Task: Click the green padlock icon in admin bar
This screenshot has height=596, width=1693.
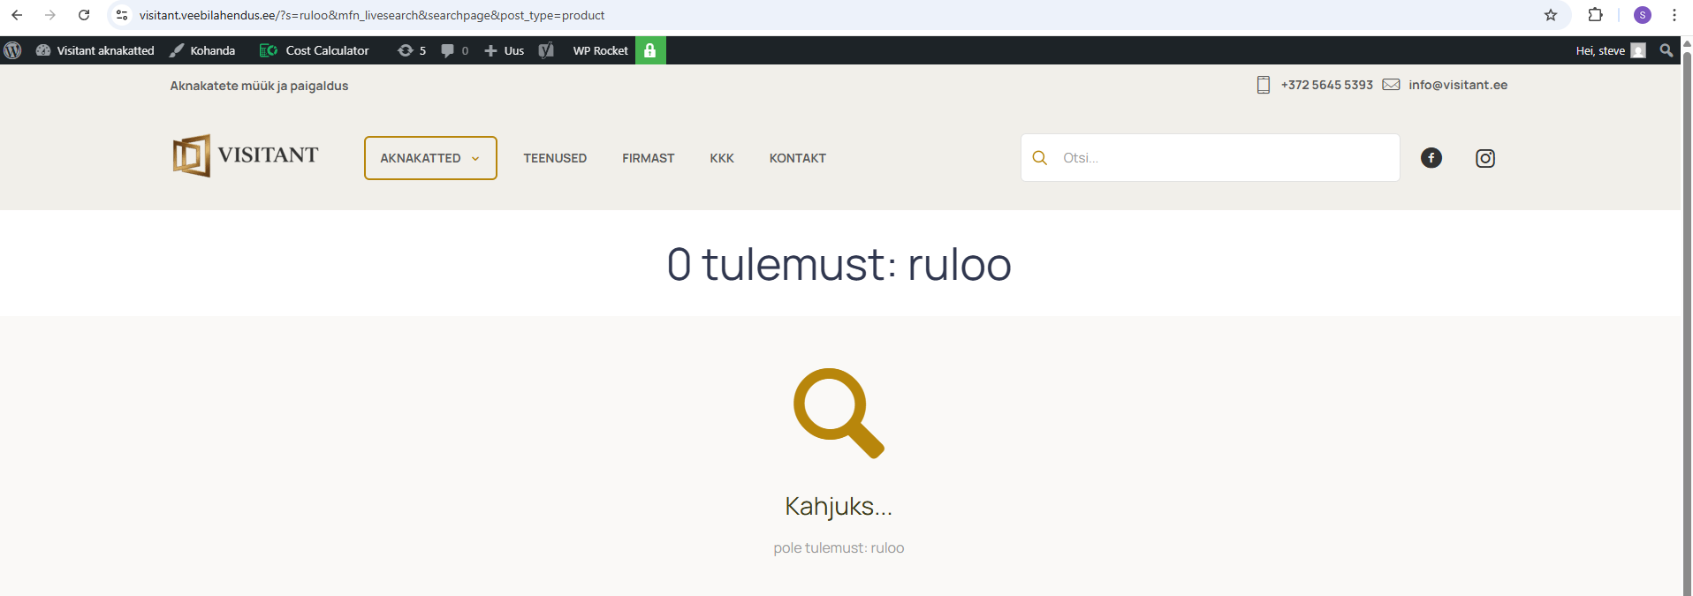Action: (649, 50)
